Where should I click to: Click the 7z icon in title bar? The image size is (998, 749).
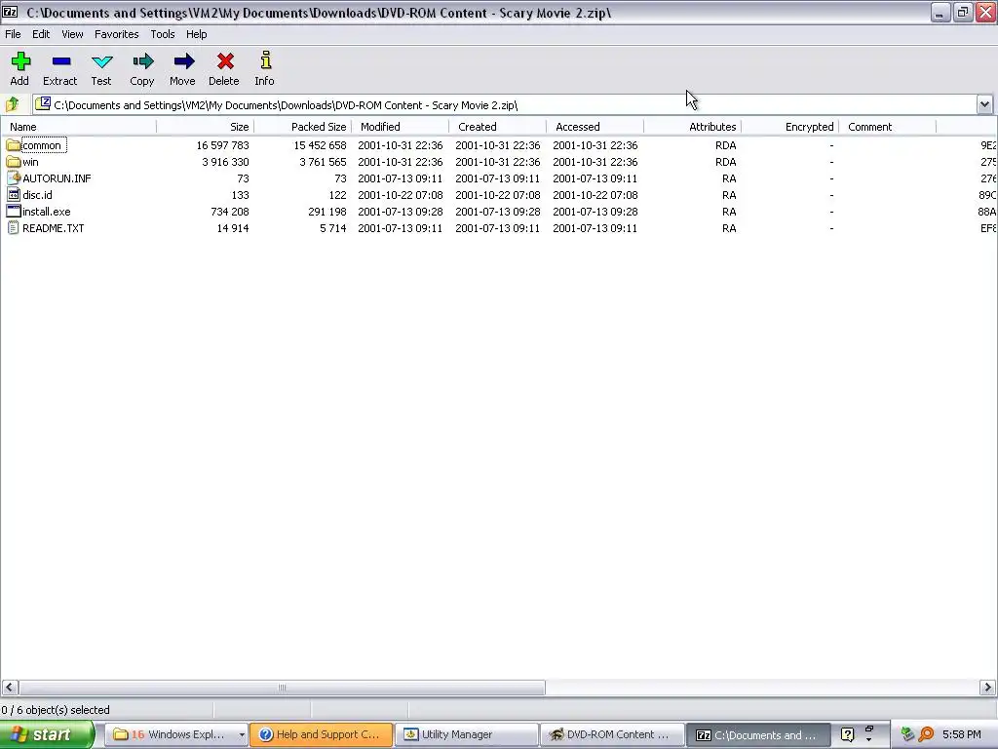point(10,12)
